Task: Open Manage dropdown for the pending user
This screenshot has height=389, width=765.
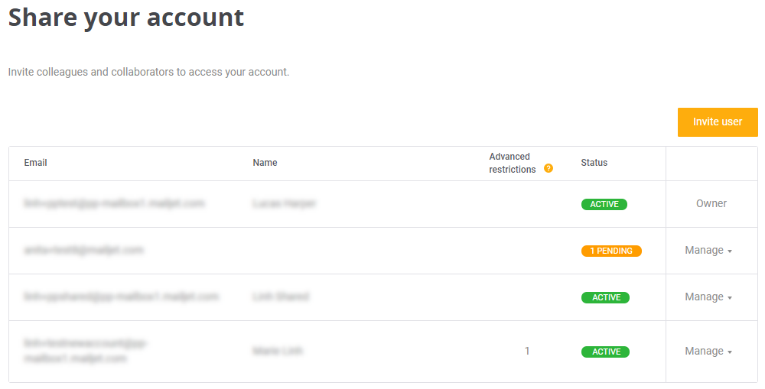Action: point(708,251)
